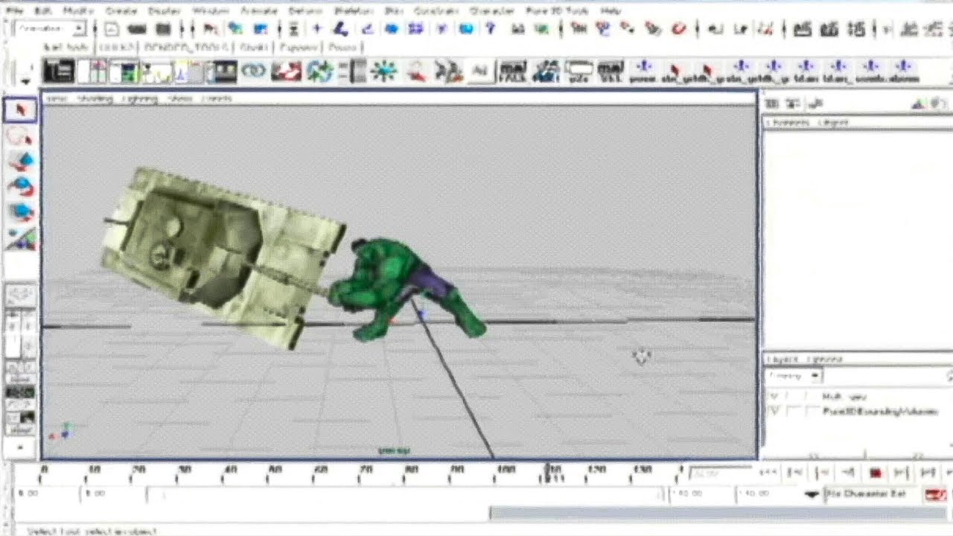
Task: Toggle visibility of Pure3DBoundingVolumes layer
Action: 774,411
